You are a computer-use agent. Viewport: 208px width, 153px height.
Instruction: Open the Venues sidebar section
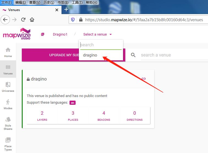point(8,69)
